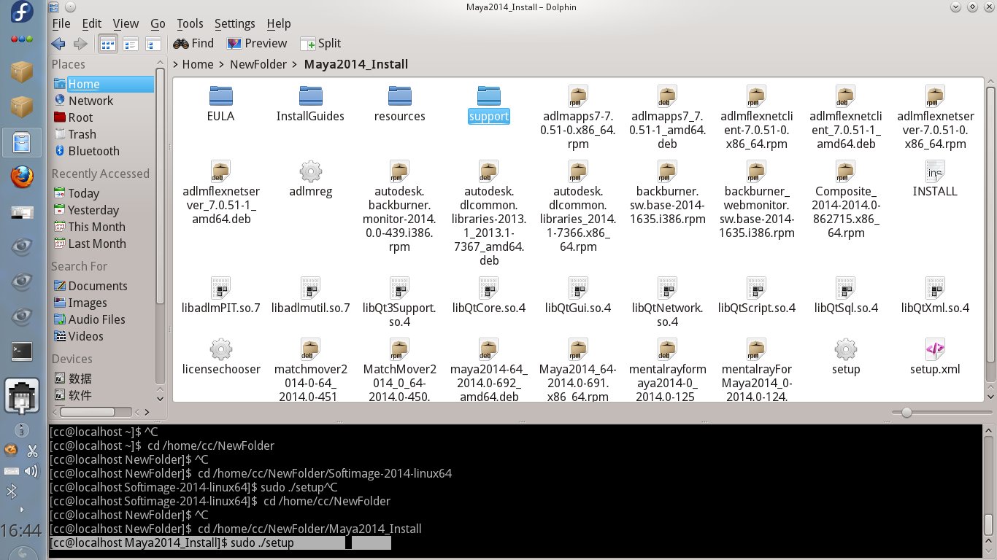Open the Tools menu
This screenshot has width=997, height=560.
tap(190, 23)
